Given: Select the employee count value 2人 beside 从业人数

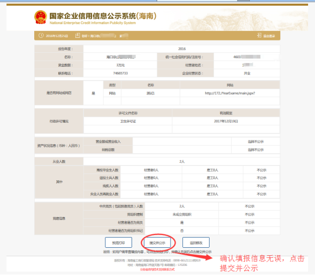Looking at the screenshot, I should pos(182,161).
